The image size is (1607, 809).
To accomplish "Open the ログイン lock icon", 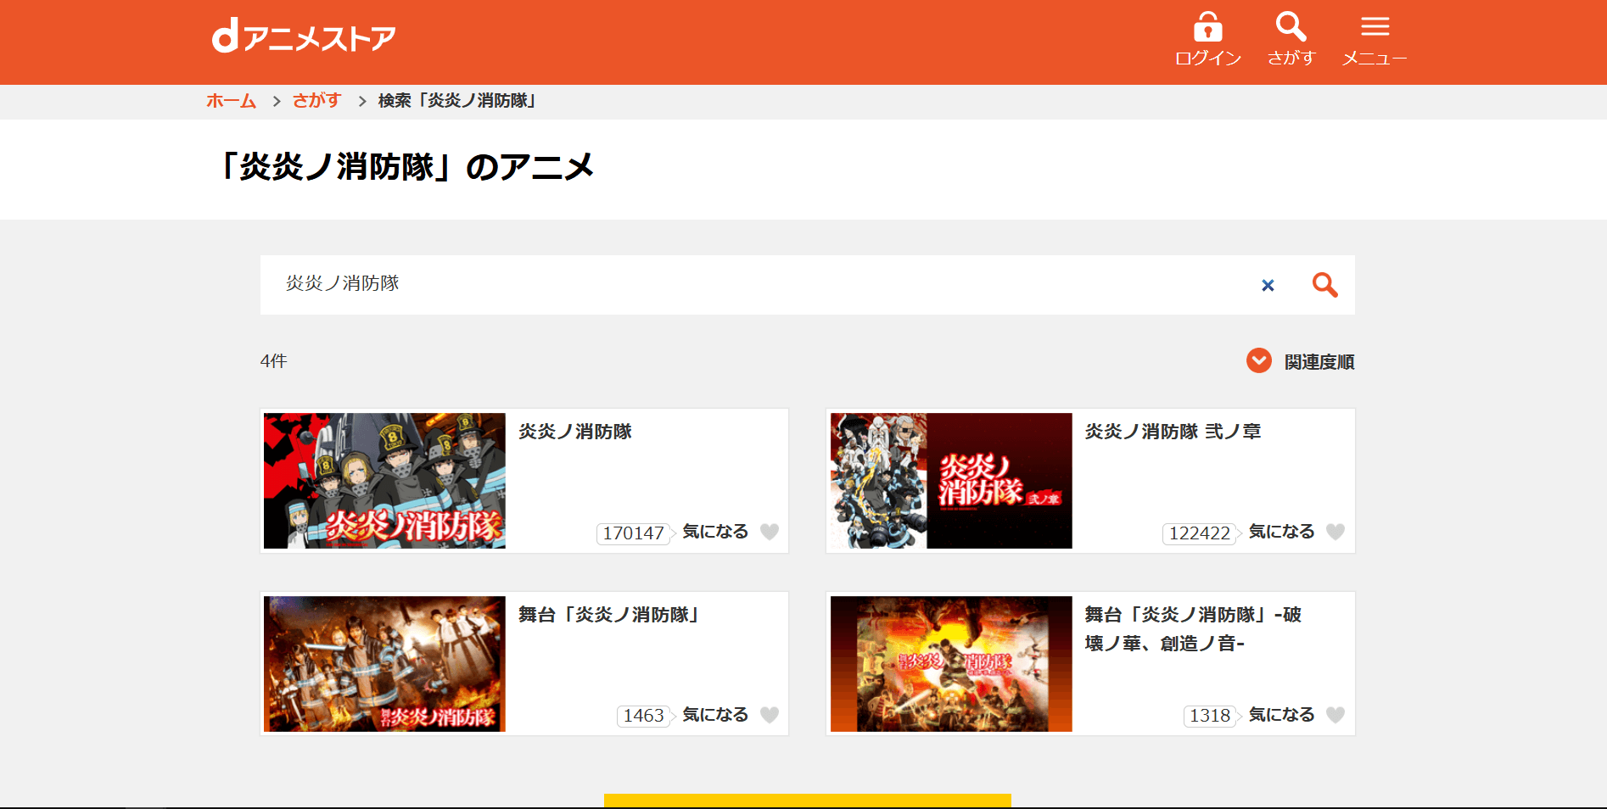I will click(1207, 40).
